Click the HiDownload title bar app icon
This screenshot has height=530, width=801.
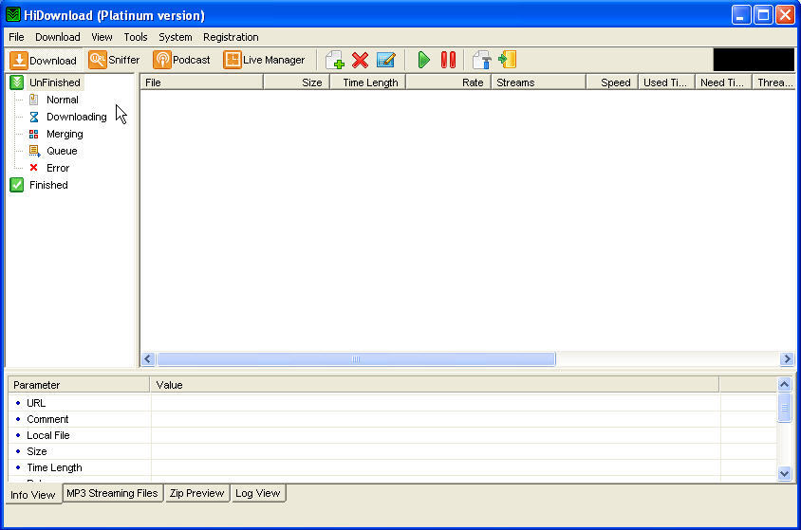coord(12,15)
